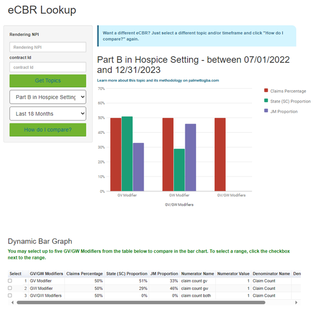Click the red GV Modifier Claims Percentage bar
Screen dimensions: 313x311
click(x=116, y=154)
